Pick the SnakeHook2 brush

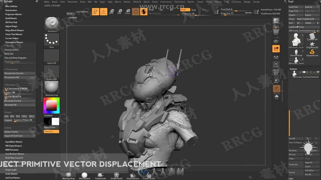116,176
